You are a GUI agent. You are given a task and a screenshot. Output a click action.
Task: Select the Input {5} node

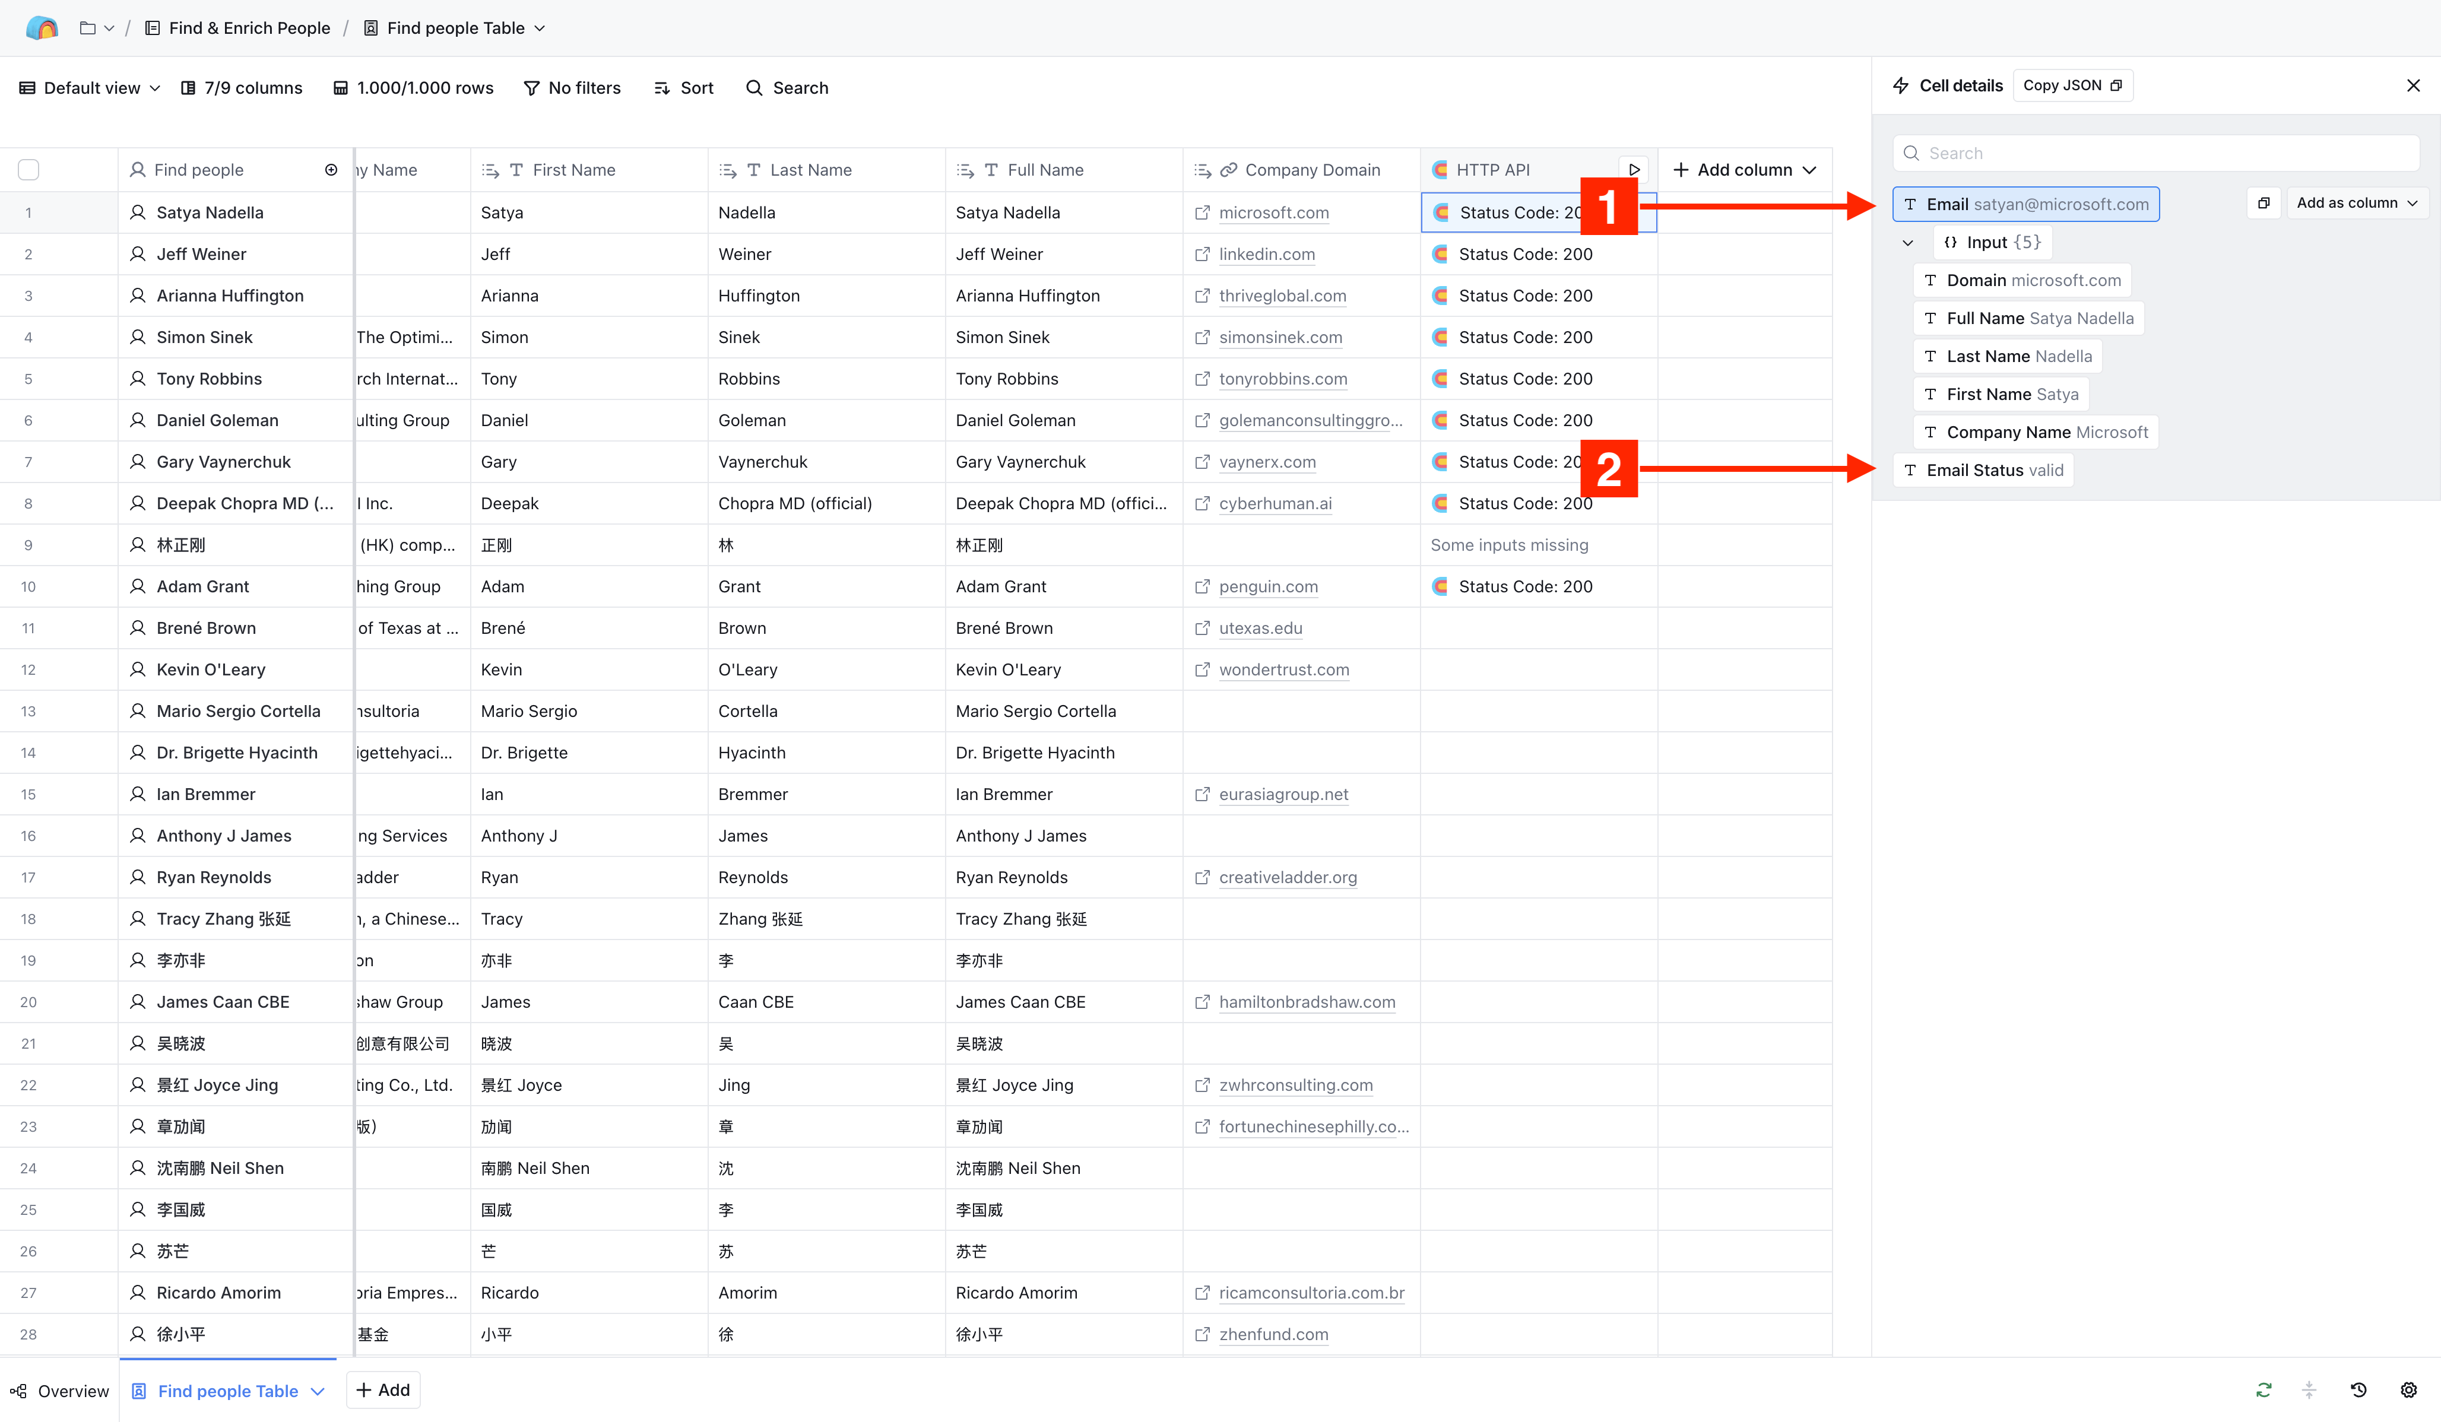pyautogui.click(x=1993, y=242)
